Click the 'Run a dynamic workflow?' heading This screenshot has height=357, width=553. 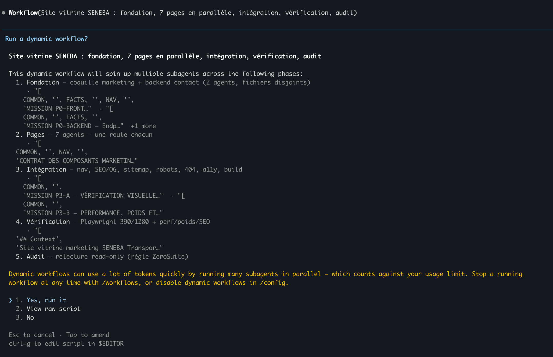point(46,39)
